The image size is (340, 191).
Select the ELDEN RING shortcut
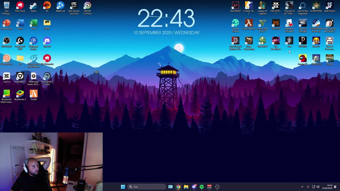click(316, 7)
